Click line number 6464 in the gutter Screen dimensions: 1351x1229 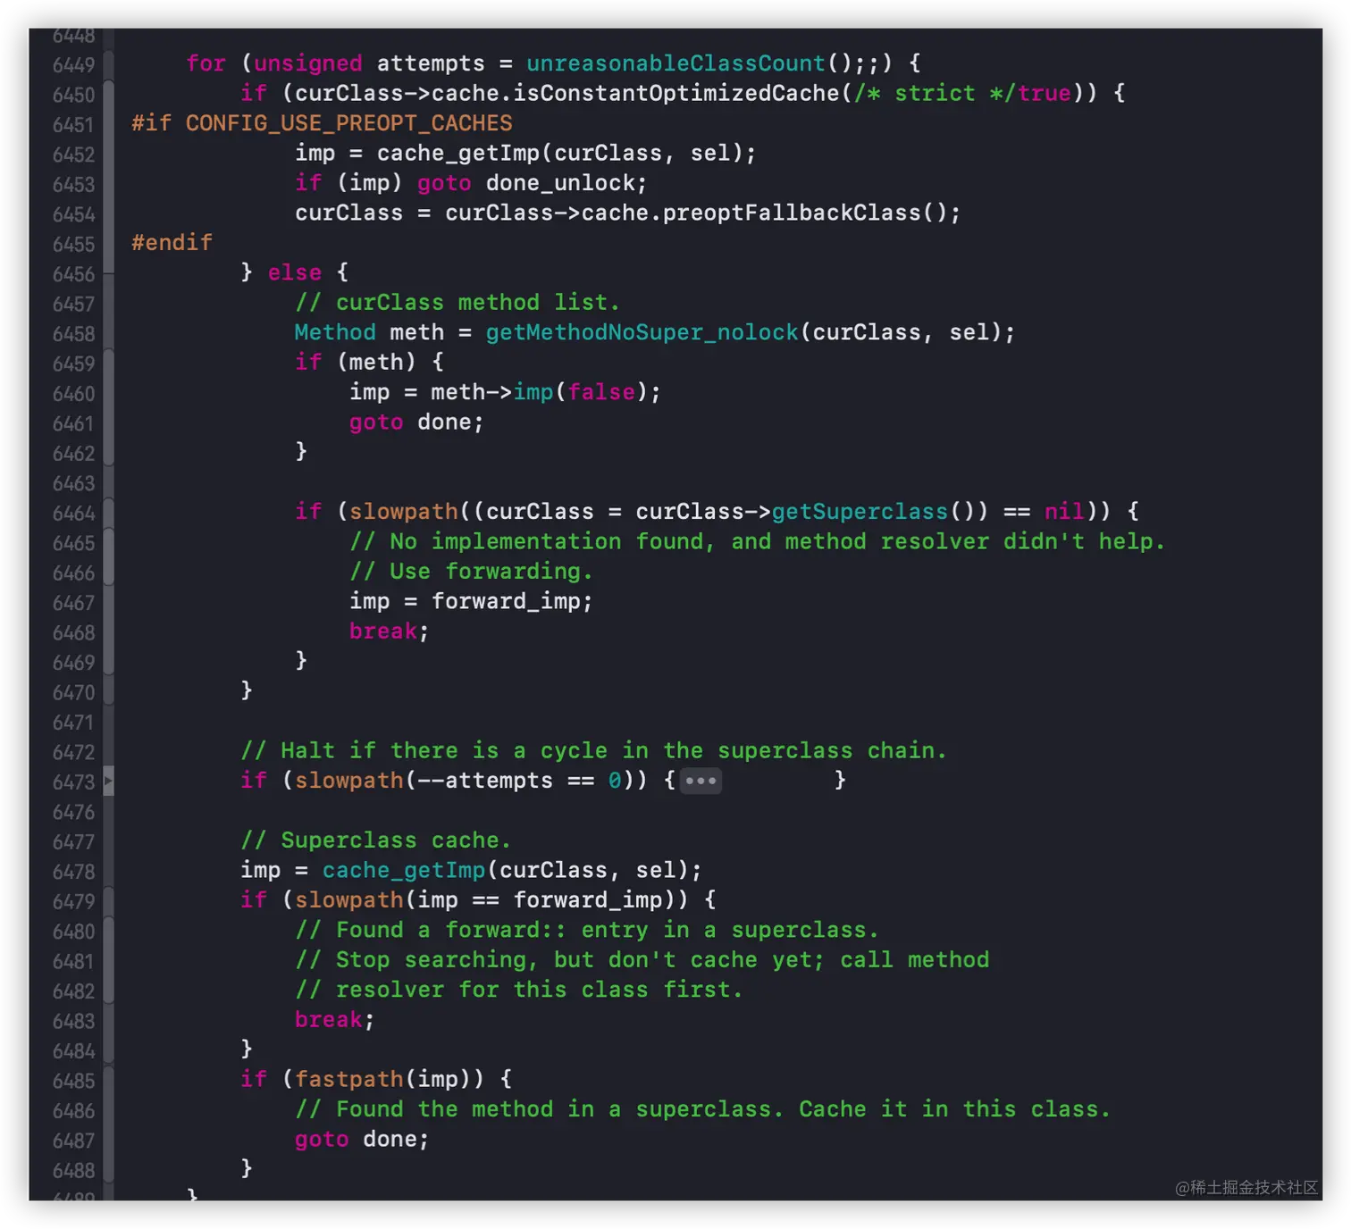pyautogui.click(x=73, y=514)
